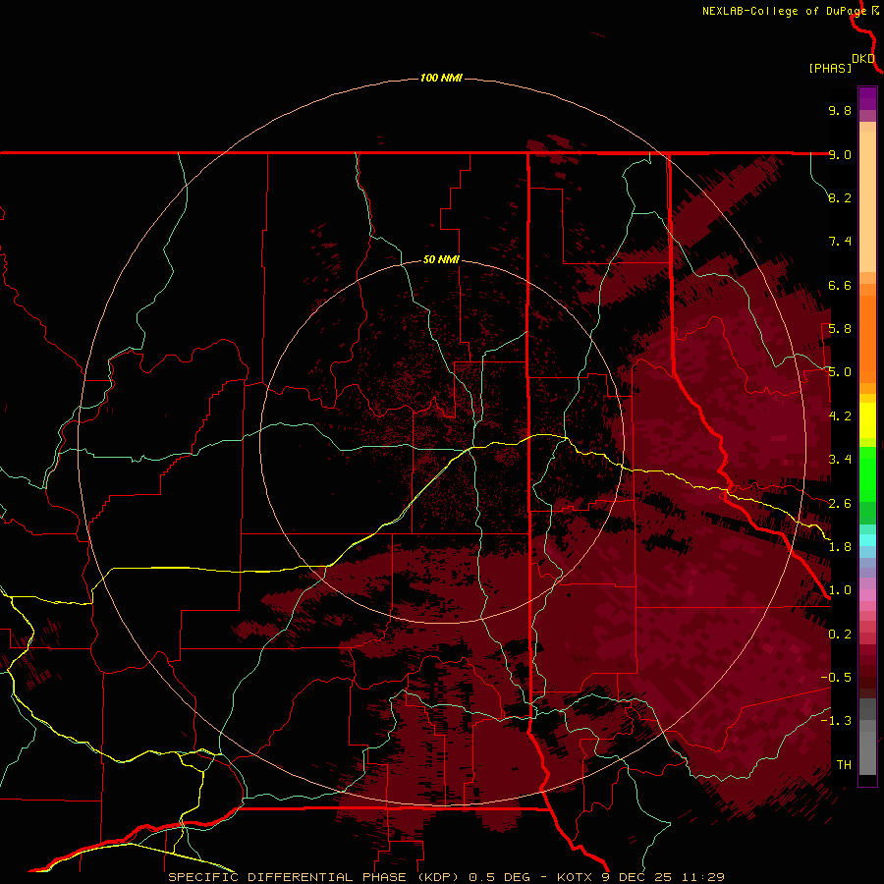The height and width of the screenshot is (884, 884).
Task: Select the 5.0 scale value
Action: 840,372
